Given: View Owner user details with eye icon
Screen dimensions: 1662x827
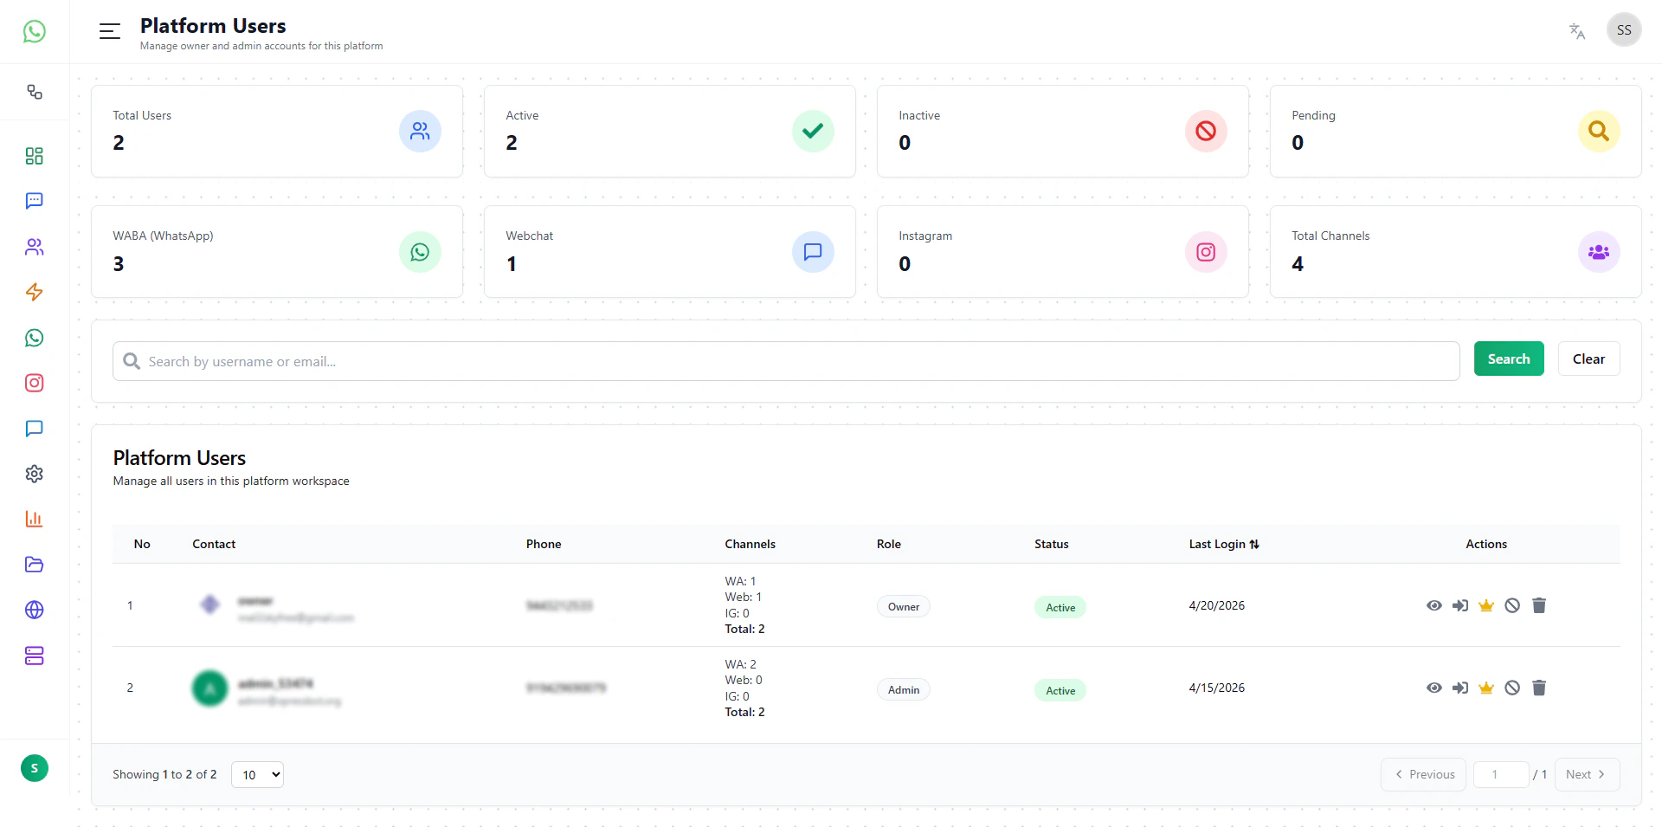Looking at the screenshot, I should 1434,605.
